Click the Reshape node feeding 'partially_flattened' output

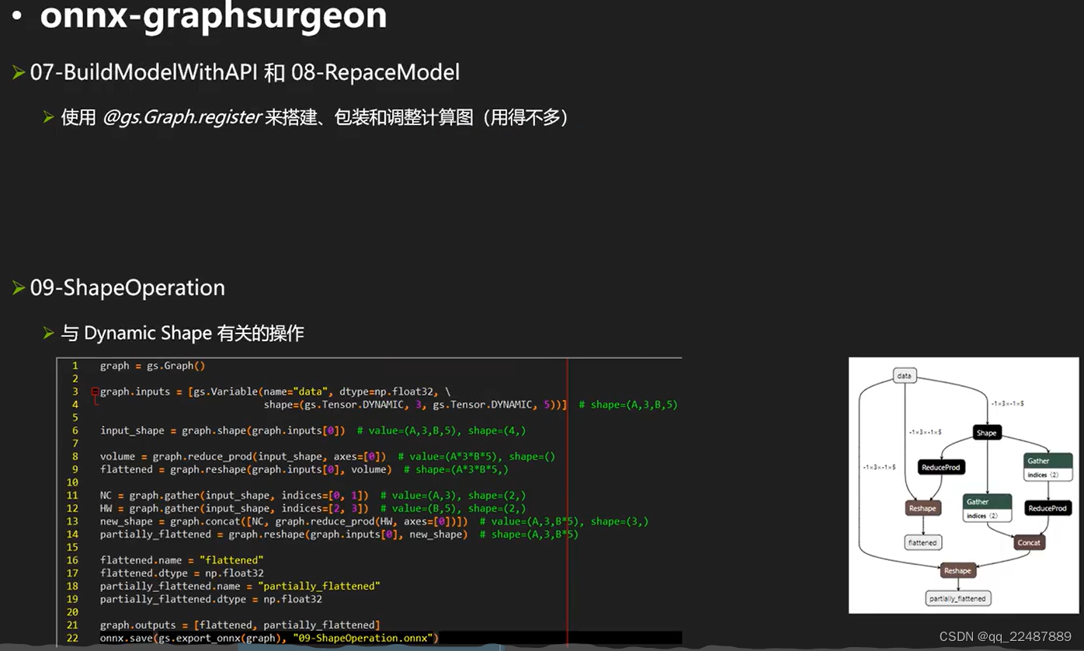[957, 570]
